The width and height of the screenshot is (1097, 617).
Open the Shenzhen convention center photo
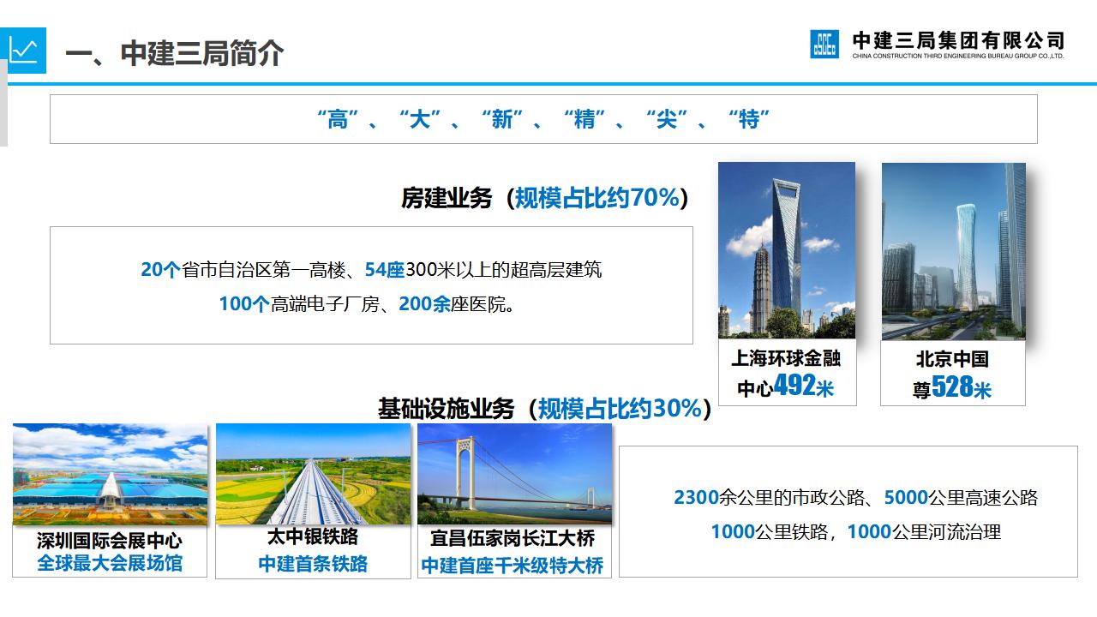[110, 474]
